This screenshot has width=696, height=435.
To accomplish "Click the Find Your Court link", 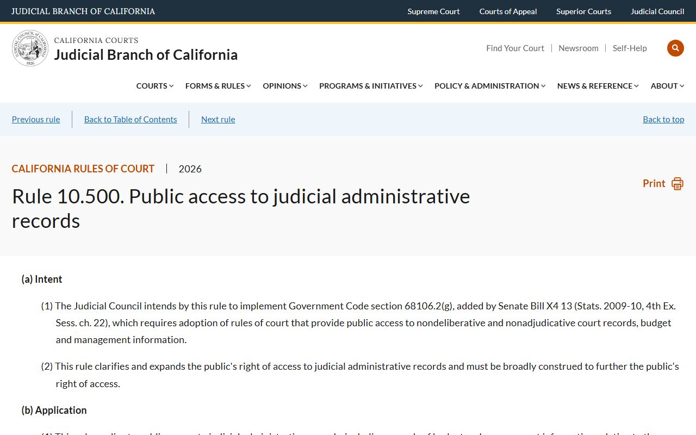I will tap(515, 48).
